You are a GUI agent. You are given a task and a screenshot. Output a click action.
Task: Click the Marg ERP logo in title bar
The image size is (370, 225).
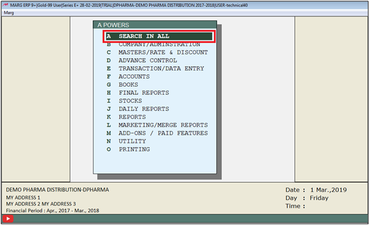coord(5,5)
